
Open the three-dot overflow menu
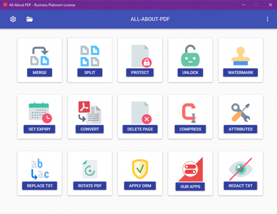[x=267, y=19]
